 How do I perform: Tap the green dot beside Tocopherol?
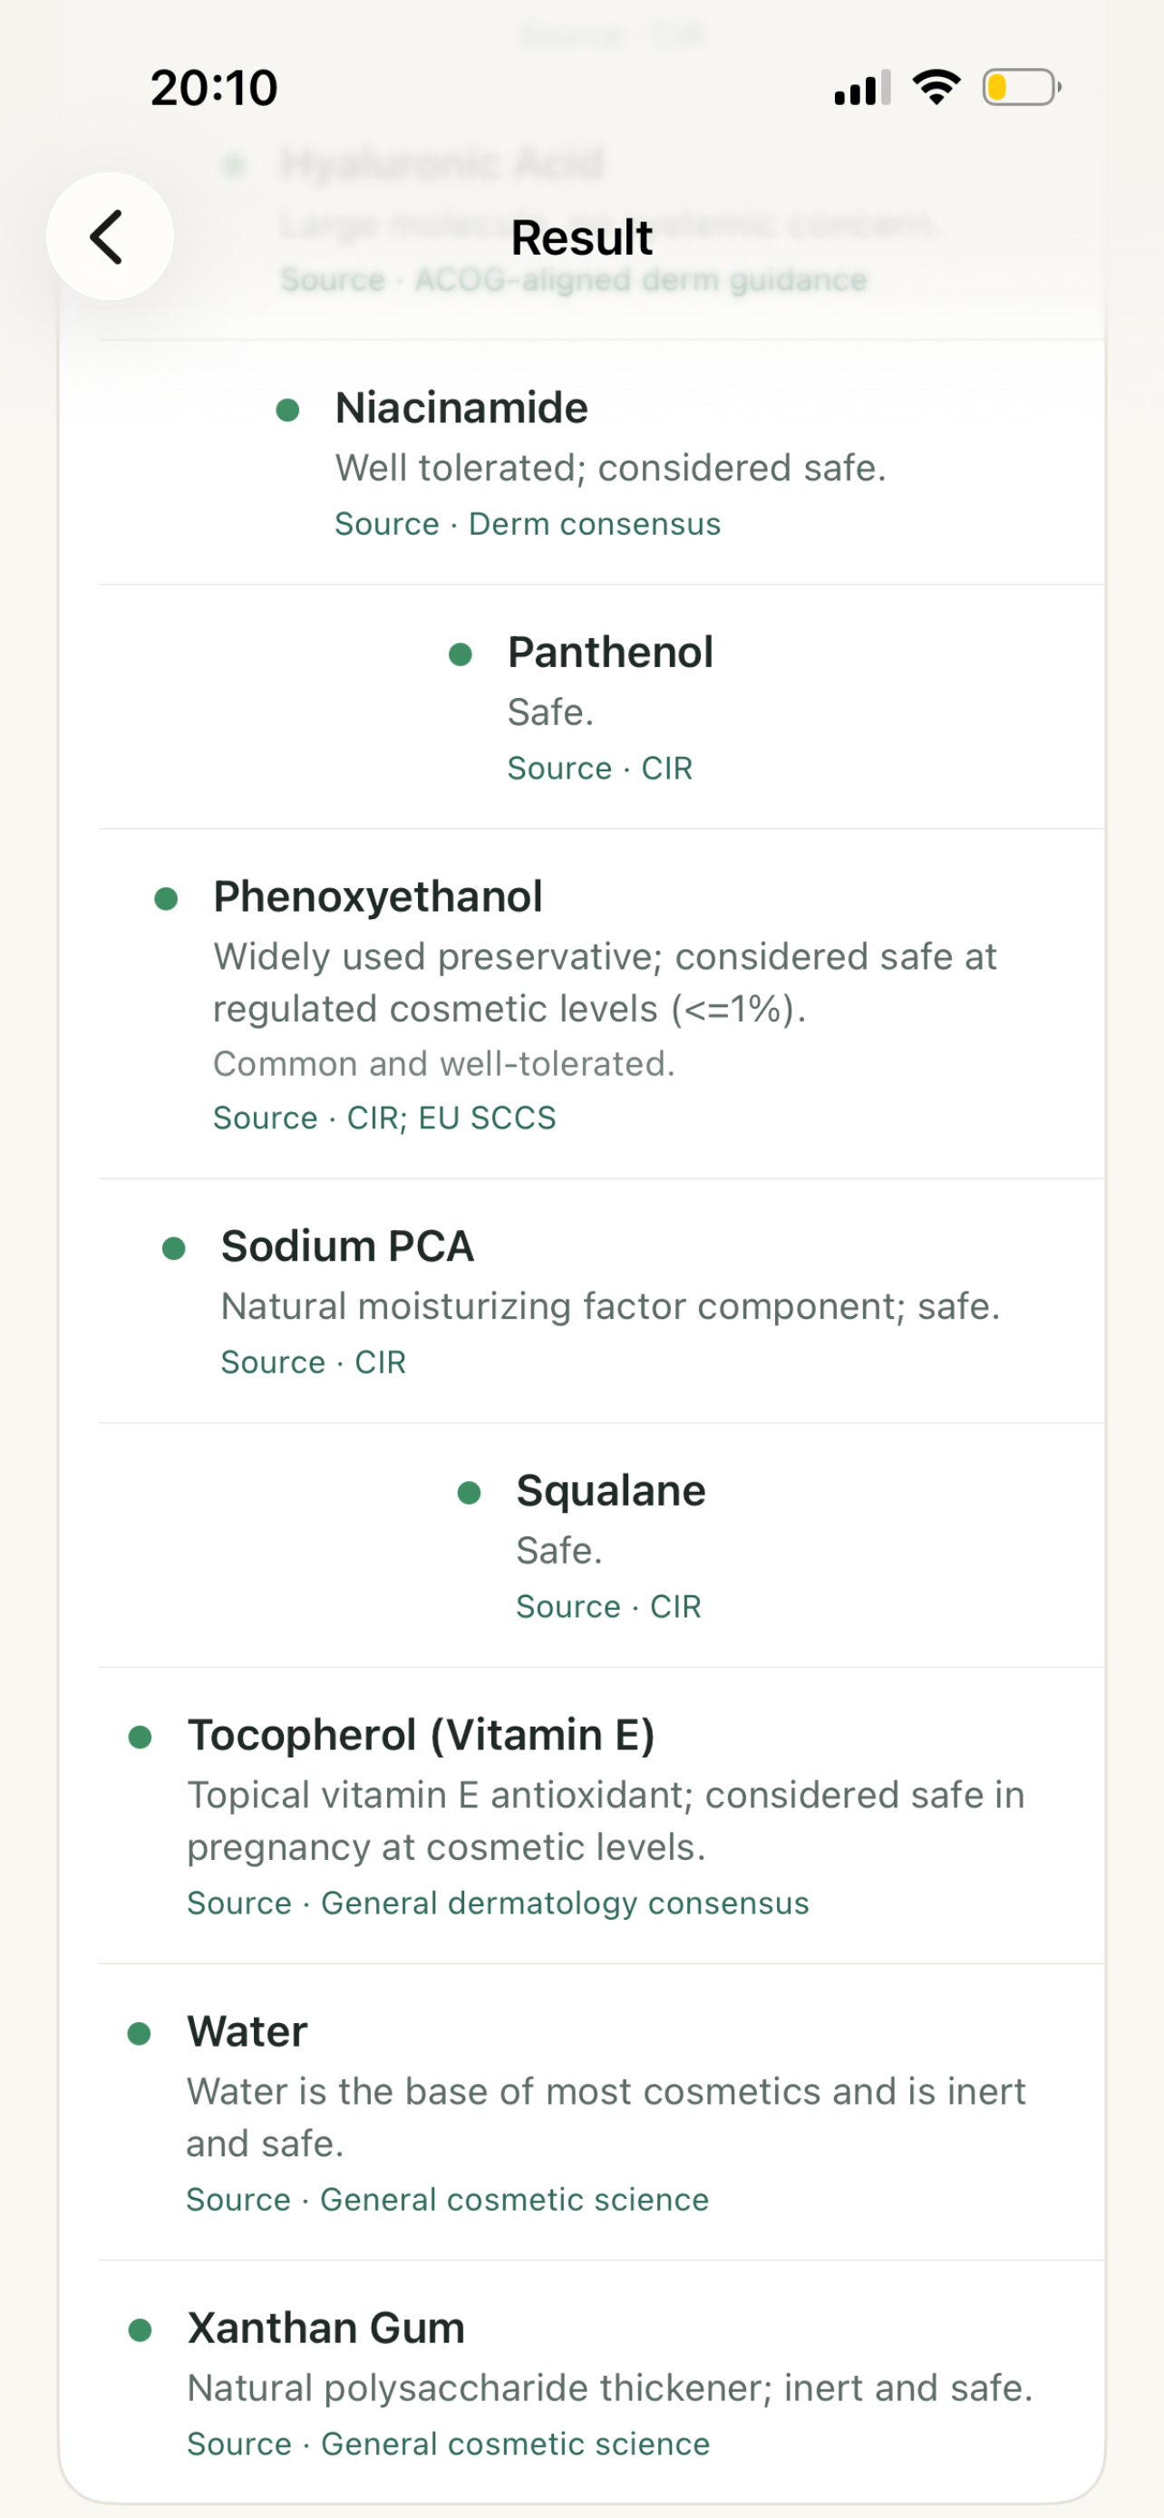(x=141, y=1737)
